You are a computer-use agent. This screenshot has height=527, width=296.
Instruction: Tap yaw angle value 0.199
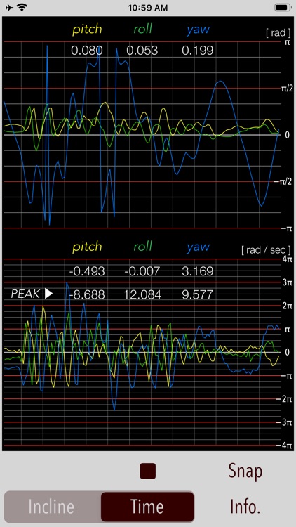pyautogui.click(x=197, y=51)
